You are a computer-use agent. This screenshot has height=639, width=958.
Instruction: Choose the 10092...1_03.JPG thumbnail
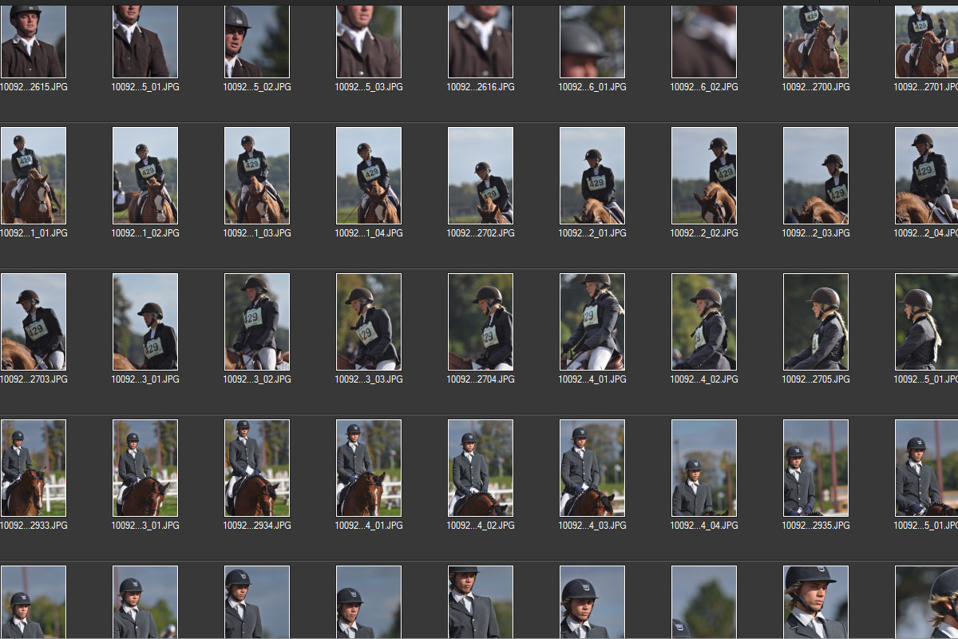click(x=257, y=176)
